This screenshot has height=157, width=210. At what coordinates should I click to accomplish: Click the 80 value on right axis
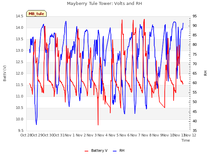click(x=195, y=45)
